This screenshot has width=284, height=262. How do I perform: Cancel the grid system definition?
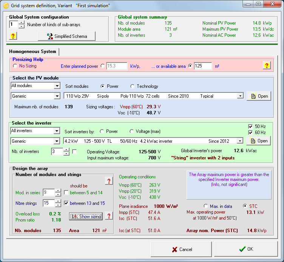coord(181,249)
